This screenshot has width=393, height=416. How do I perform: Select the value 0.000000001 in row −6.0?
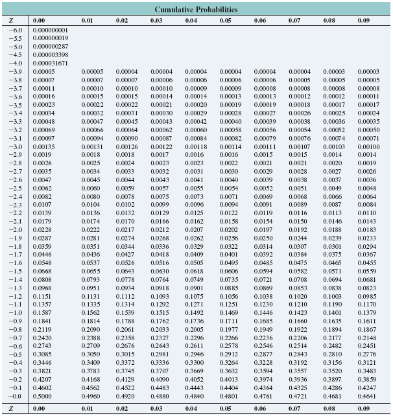coord(51,30)
